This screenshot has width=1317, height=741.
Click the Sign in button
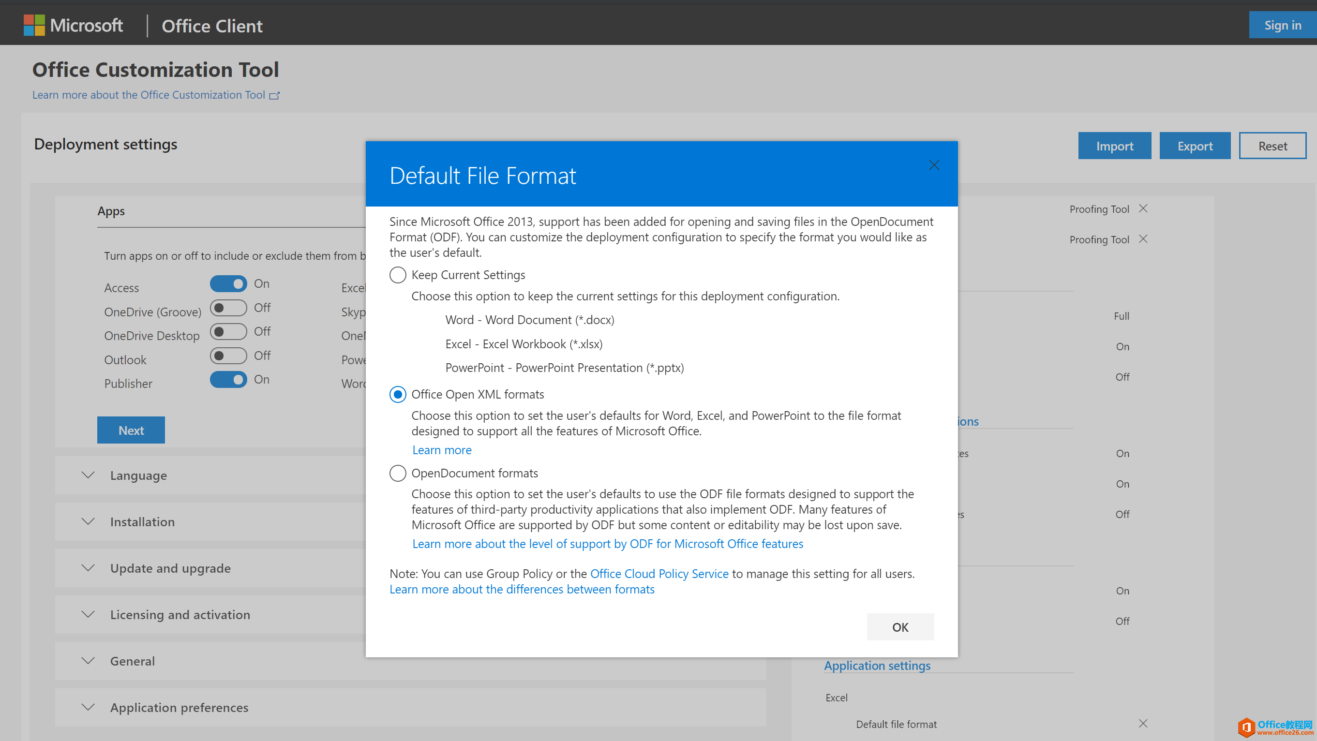tap(1282, 25)
